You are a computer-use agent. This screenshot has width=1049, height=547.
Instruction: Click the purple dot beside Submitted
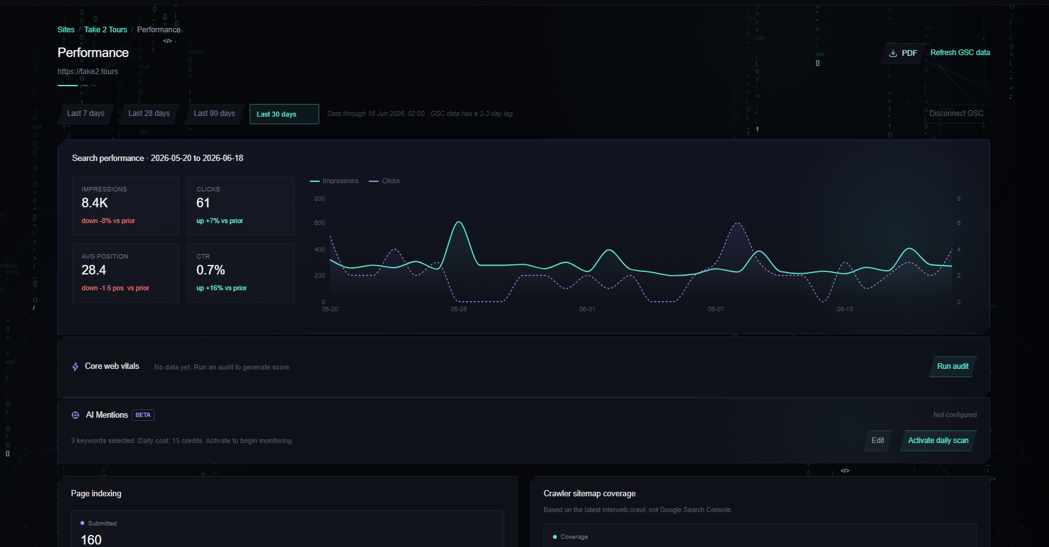82,523
